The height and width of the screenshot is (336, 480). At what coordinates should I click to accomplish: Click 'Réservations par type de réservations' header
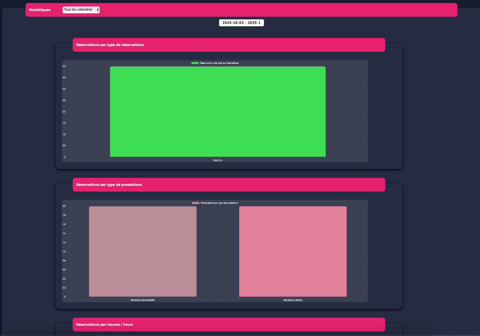click(110, 45)
